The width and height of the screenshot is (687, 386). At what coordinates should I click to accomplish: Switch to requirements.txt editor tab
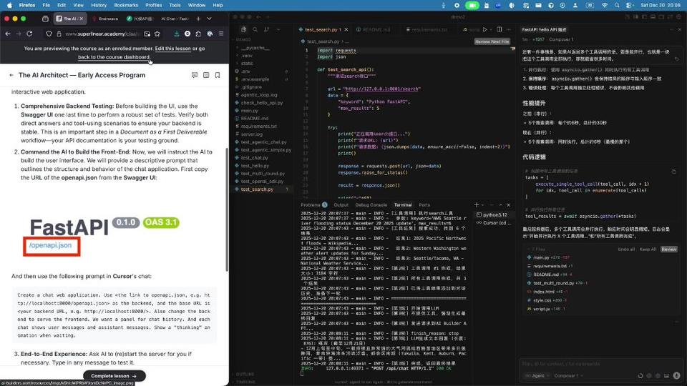pos(427,29)
